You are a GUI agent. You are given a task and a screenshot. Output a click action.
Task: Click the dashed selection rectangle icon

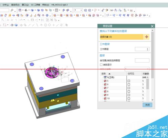[5, 25]
